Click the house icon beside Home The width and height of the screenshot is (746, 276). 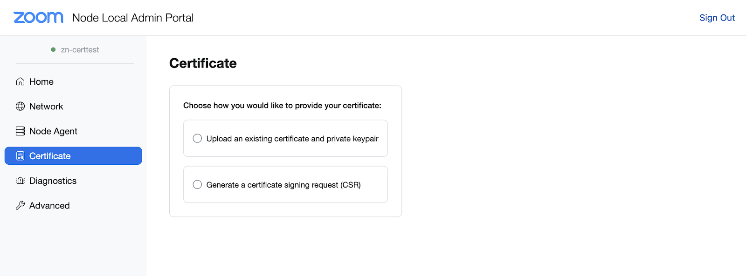(x=20, y=81)
